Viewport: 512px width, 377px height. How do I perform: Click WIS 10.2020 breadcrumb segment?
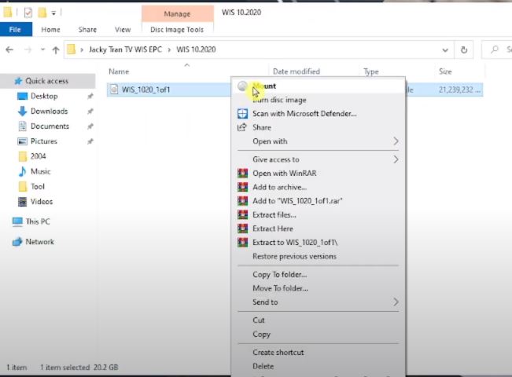(196, 49)
